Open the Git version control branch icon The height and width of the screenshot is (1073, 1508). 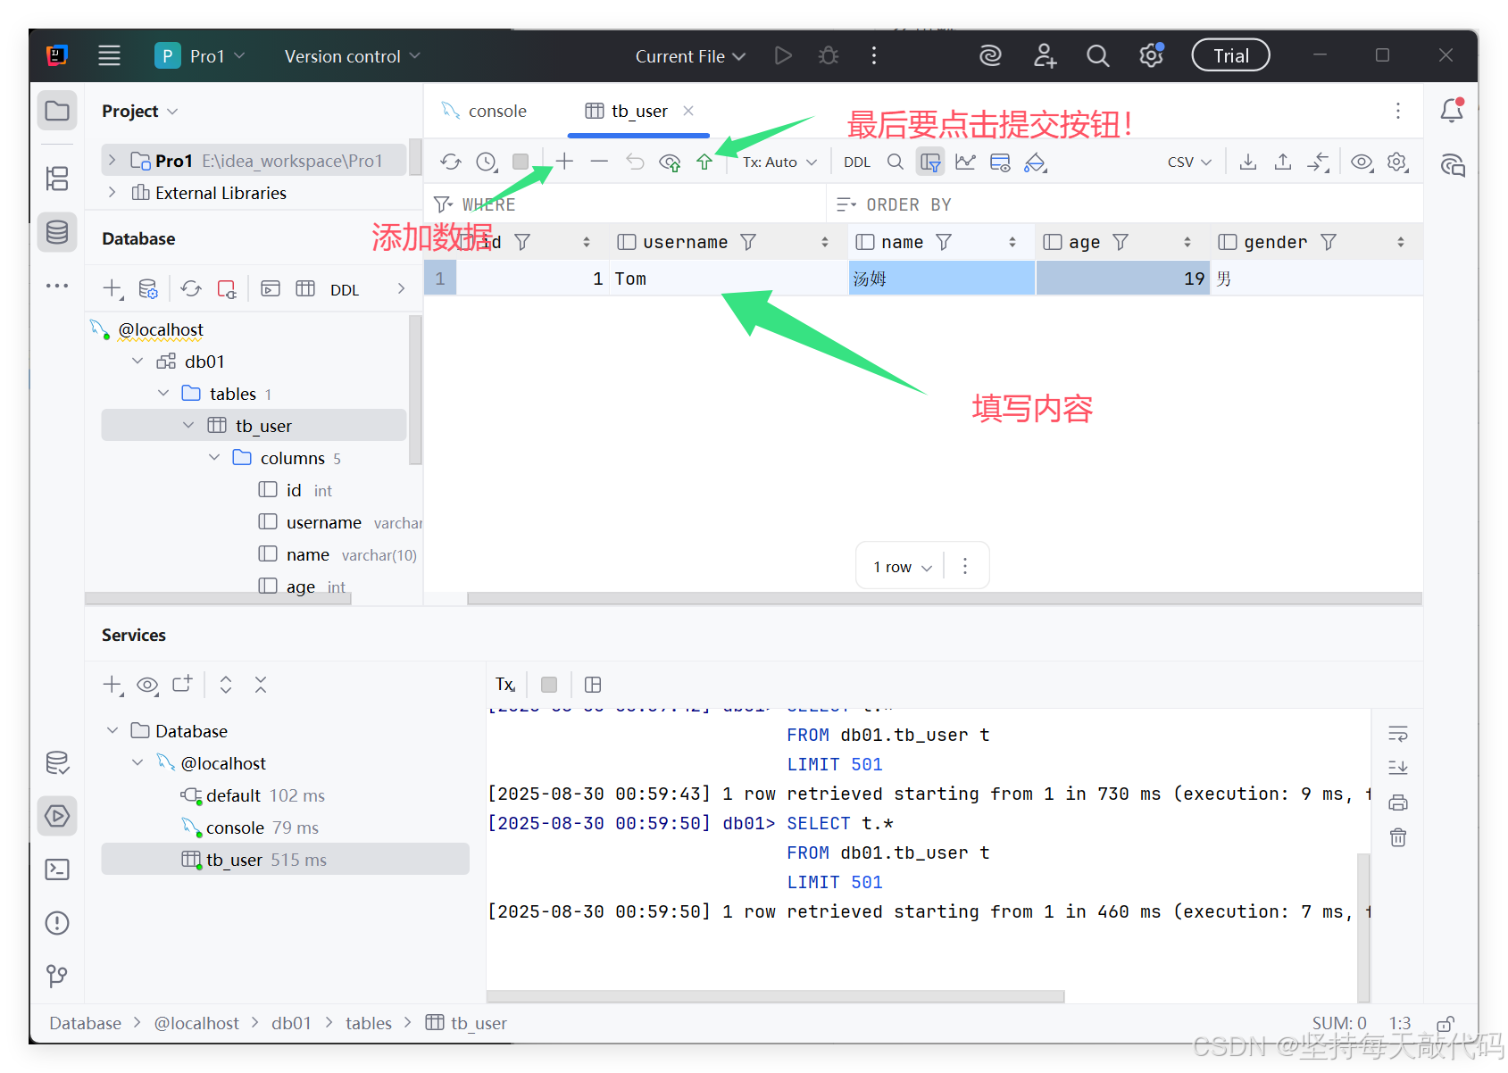pyautogui.click(x=57, y=976)
